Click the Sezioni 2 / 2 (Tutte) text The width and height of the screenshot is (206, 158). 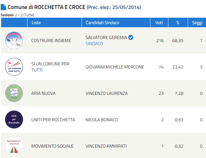point(17,15)
